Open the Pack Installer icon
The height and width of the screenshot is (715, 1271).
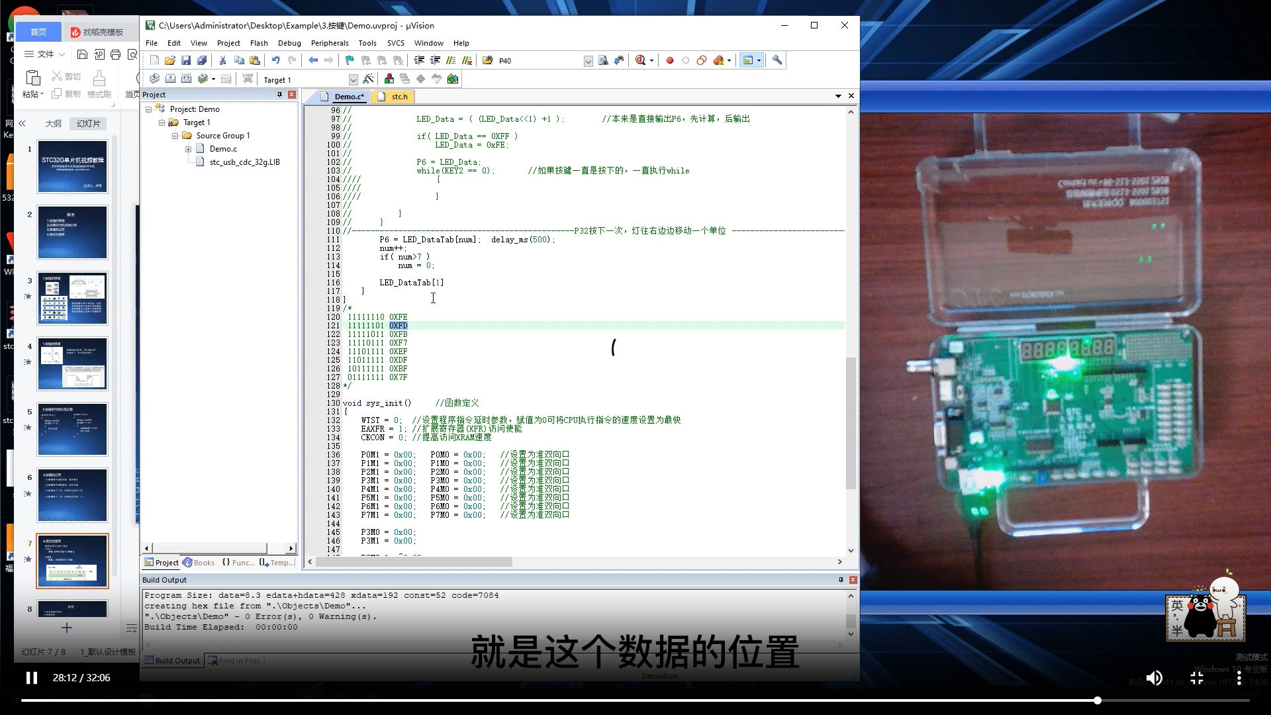(453, 79)
